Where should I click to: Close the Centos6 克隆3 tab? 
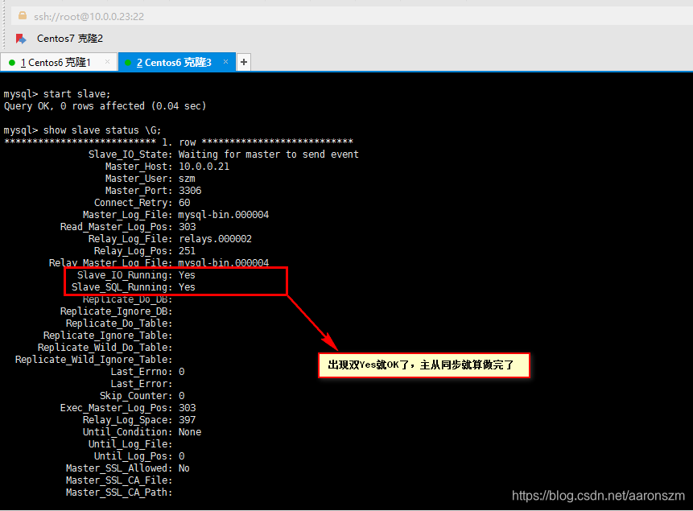tap(226, 62)
